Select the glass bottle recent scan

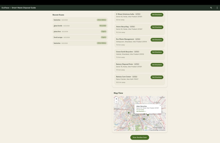80,26
